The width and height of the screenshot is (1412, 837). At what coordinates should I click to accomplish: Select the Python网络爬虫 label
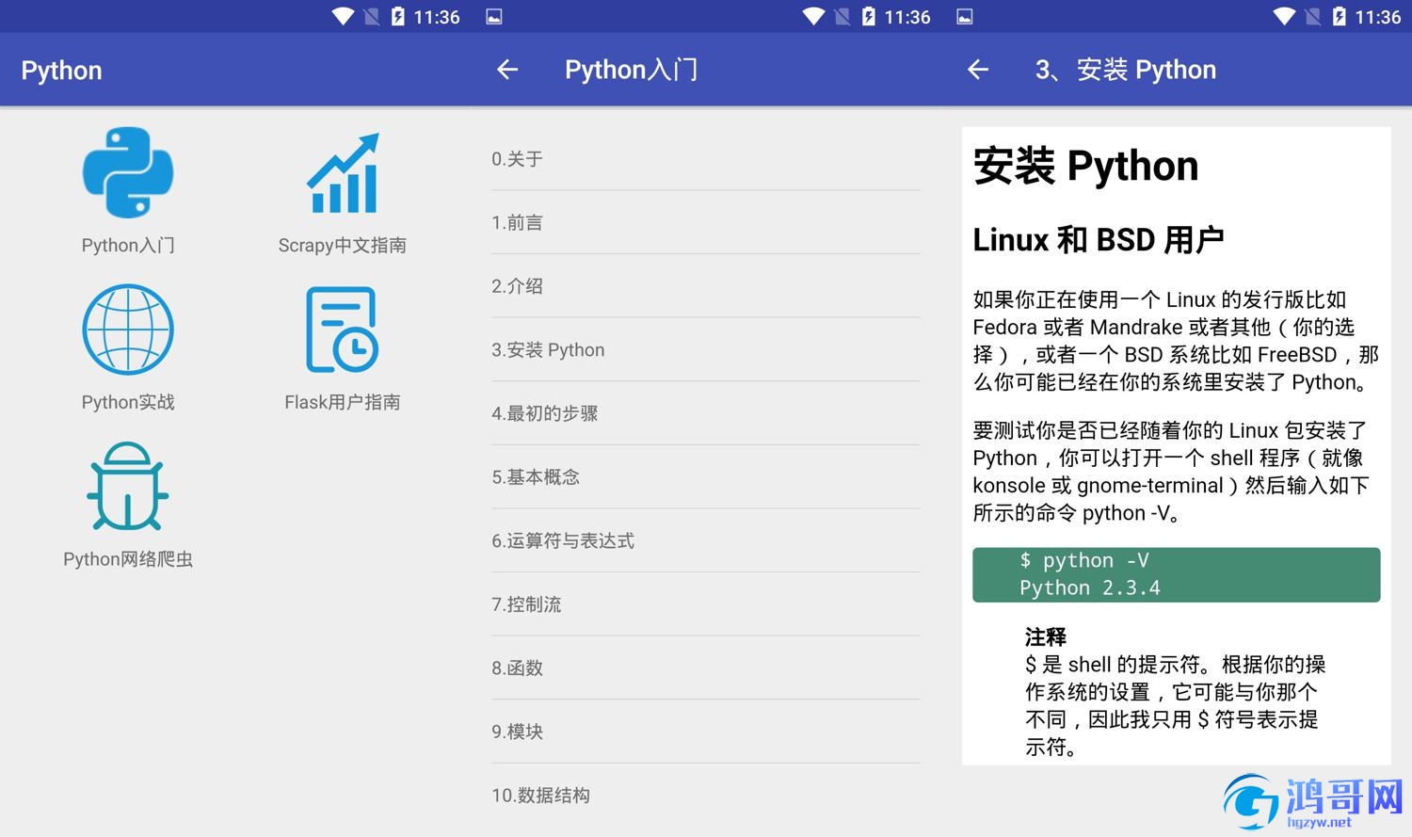point(128,559)
